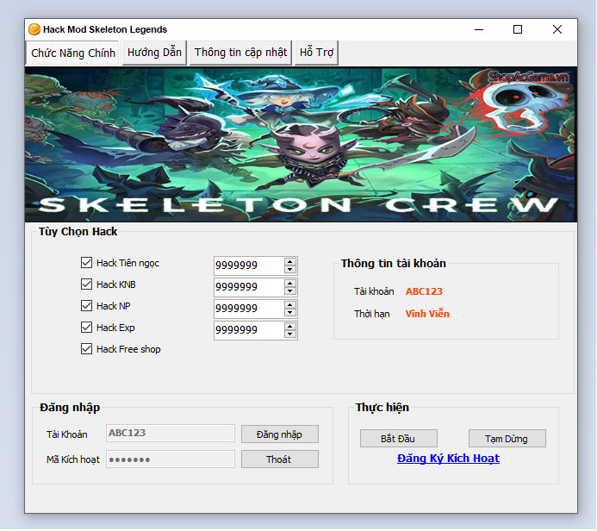
Task: Open the Đăng Ký Kích Hoạt link
Action: [x=448, y=459]
